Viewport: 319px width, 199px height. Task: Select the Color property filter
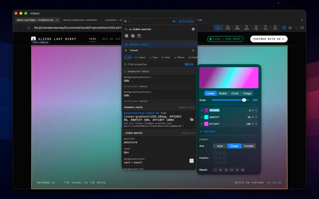[x=166, y=58]
